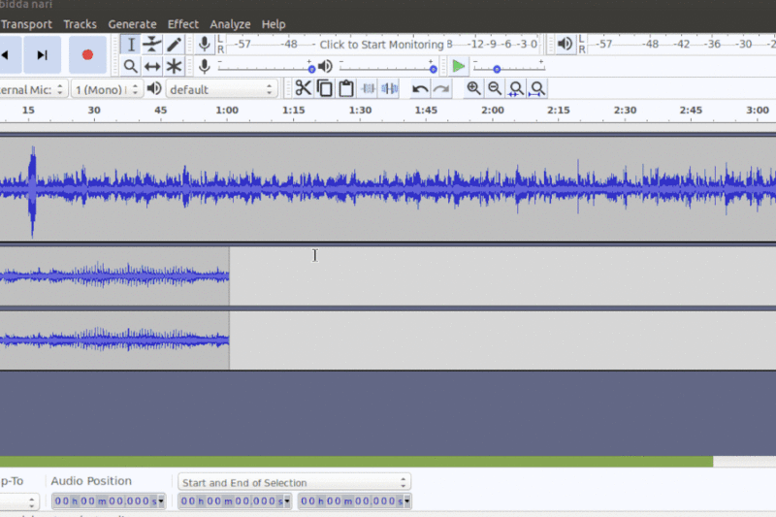Image resolution: width=776 pixels, height=517 pixels.
Task: Open the 1 (Mono) channels dropdown
Action: pos(107,89)
